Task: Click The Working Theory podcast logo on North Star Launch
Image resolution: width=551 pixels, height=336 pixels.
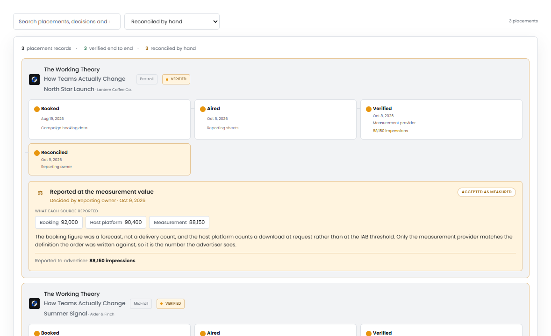Action: point(34,79)
